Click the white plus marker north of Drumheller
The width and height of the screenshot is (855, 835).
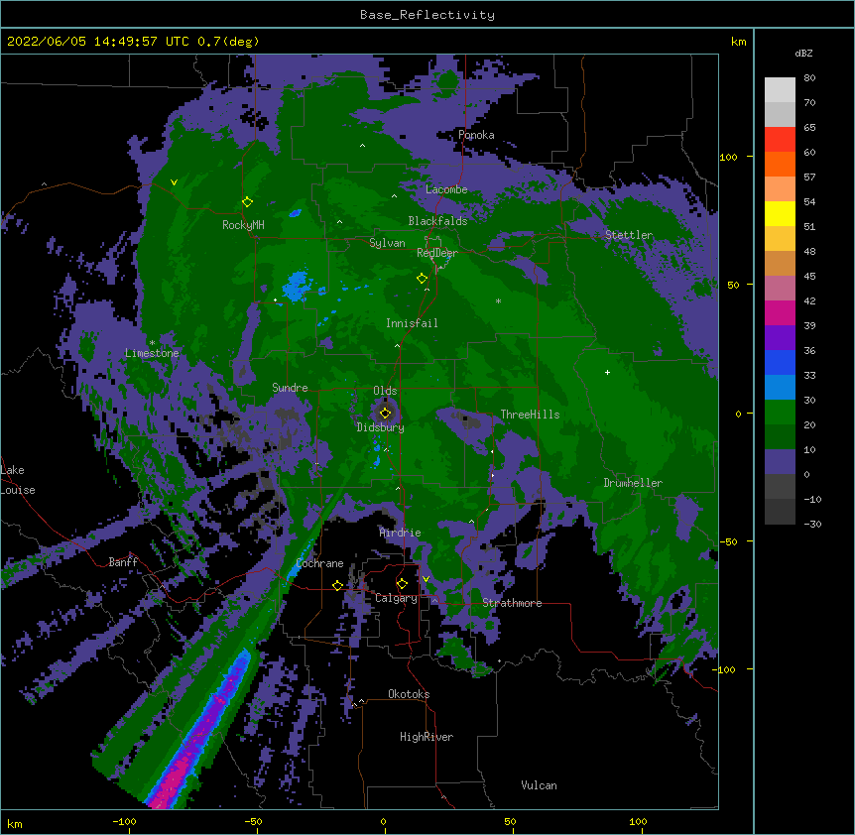pos(607,372)
